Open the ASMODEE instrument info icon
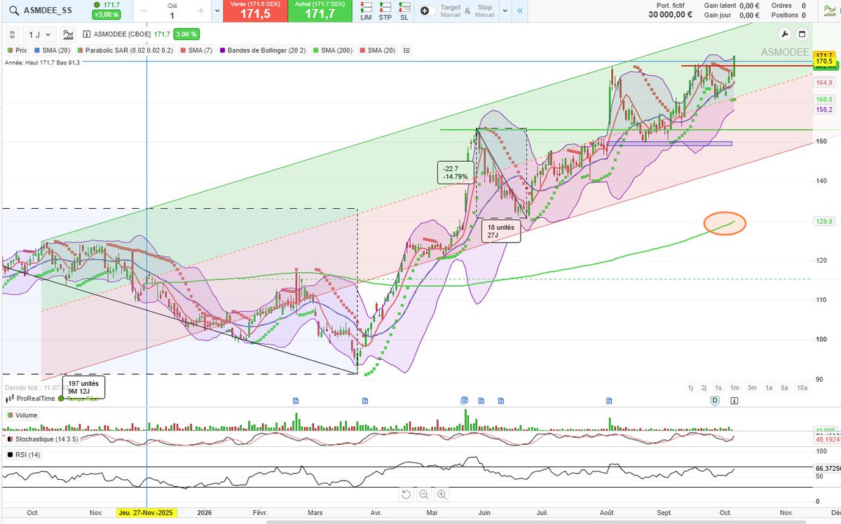This screenshot has width=841, height=524. pyautogui.click(x=86, y=34)
